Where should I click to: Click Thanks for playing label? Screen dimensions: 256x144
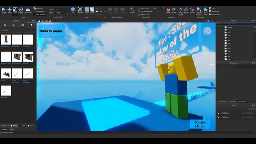pyautogui.click(x=52, y=31)
